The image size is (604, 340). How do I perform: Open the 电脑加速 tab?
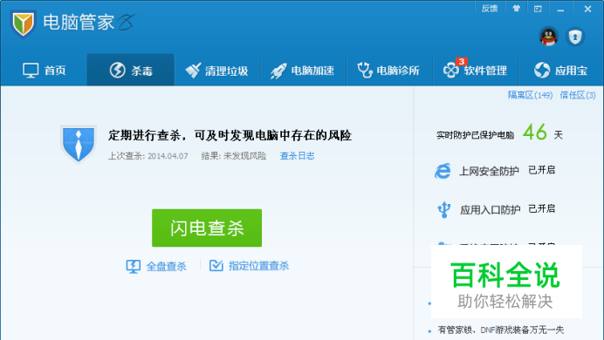pyautogui.click(x=303, y=71)
